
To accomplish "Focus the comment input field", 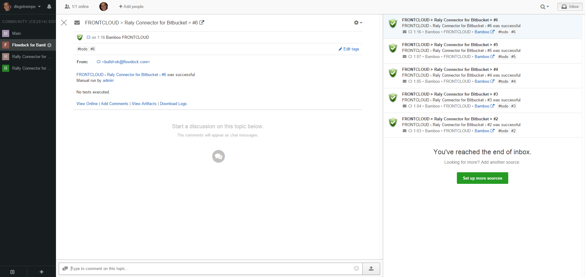I will pos(211,269).
